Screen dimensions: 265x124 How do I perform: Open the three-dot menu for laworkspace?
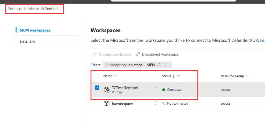(156, 103)
